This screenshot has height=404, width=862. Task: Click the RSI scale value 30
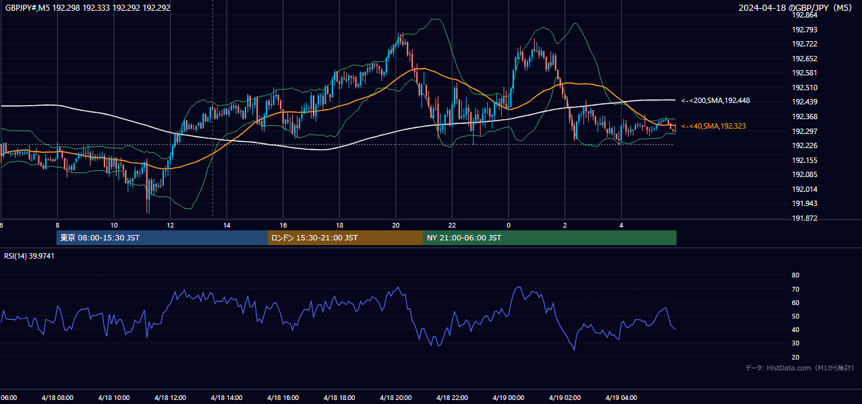pos(795,343)
